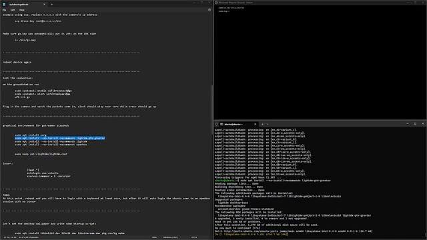Viewport: 427px width, 240px height.
Task: Click the 'graphical environment for gstreamer playback' heading
Action: coord(35,126)
